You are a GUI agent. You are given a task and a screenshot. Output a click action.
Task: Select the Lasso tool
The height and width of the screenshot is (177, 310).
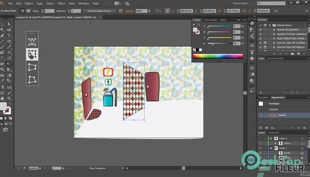pos(9,30)
